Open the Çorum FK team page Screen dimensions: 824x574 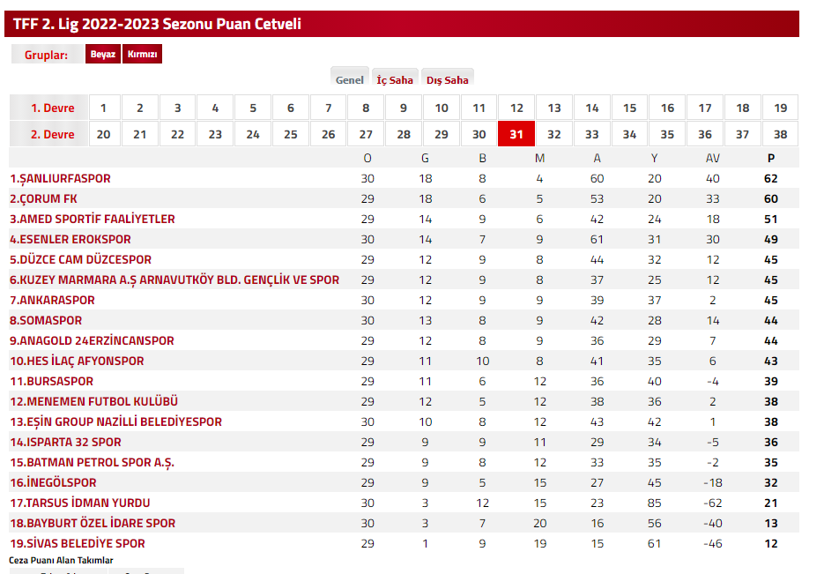(x=44, y=198)
